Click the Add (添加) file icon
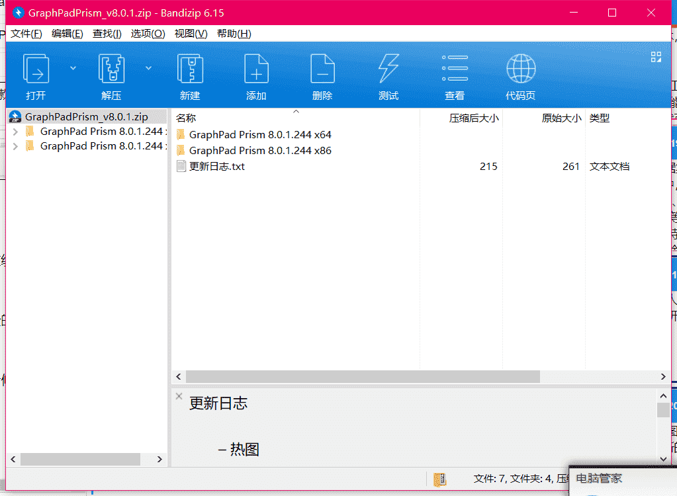Screen dimensions: 677x496 [x=256, y=69]
